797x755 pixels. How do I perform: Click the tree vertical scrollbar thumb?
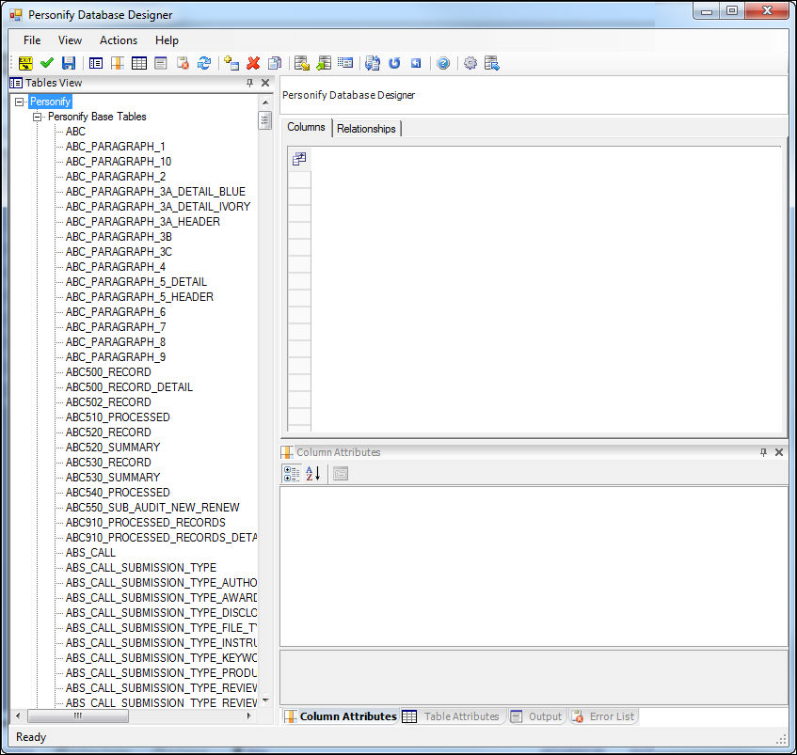[x=265, y=120]
